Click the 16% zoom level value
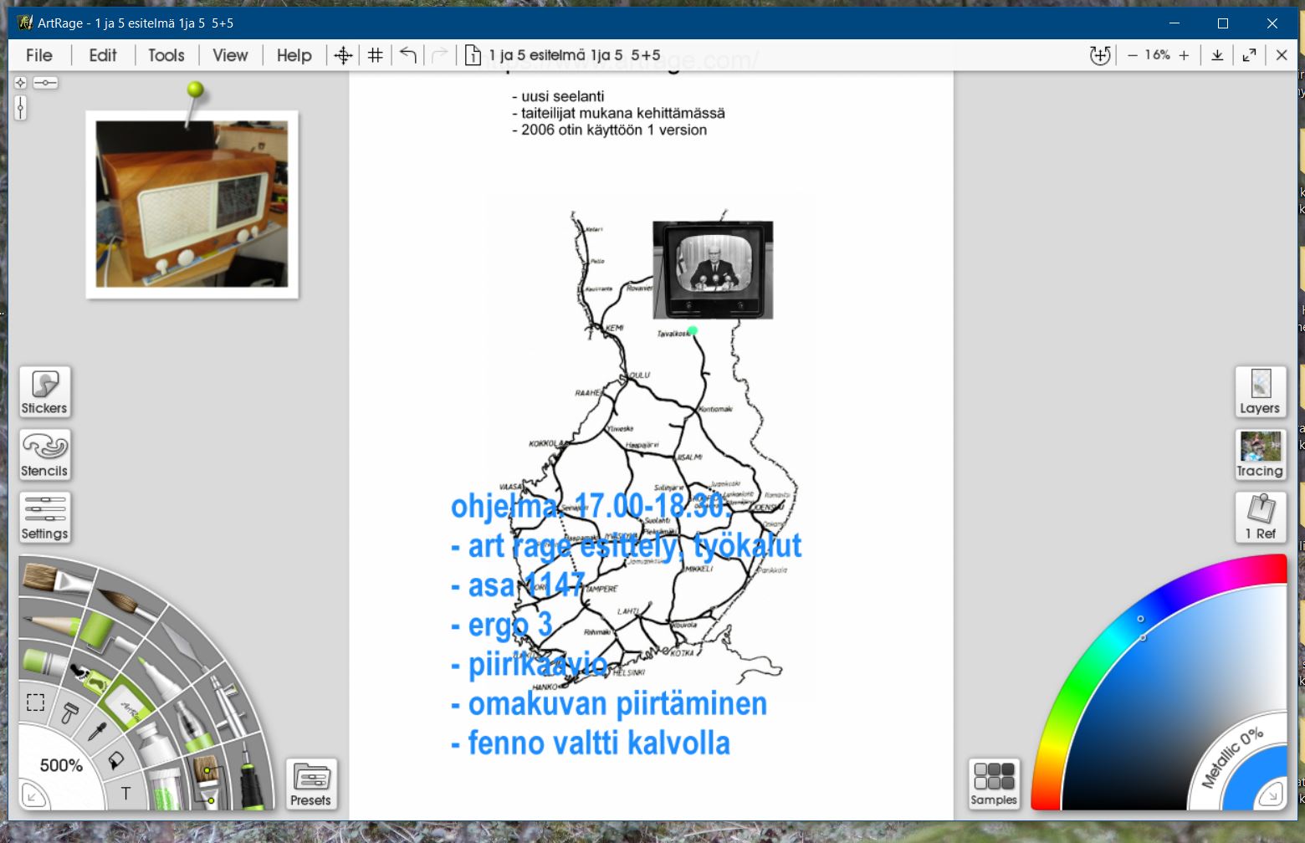This screenshot has height=843, width=1305. coord(1158,55)
